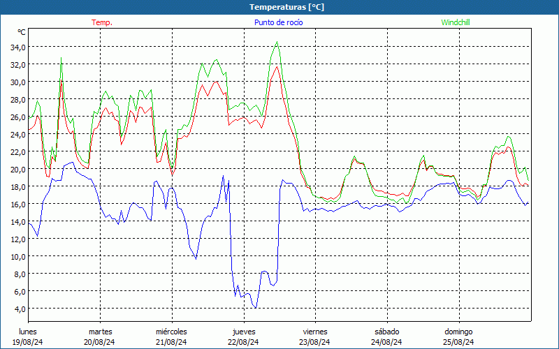
Task: Click the '34,0' y-axis value
Action: point(18,47)
